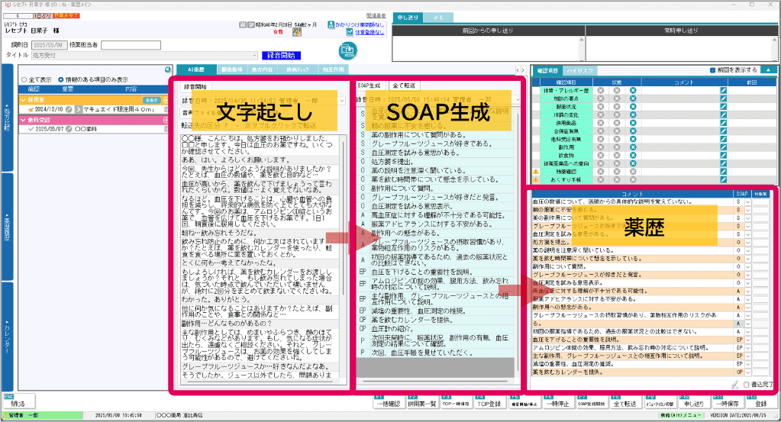781x422 pixels.
Task: Click the blue 録音開始 button
Action: click(282, 55)
